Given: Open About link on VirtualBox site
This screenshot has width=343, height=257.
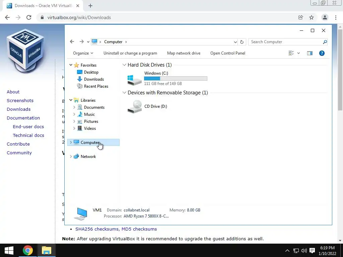Looking at the screenshot, I should [13, 92].
